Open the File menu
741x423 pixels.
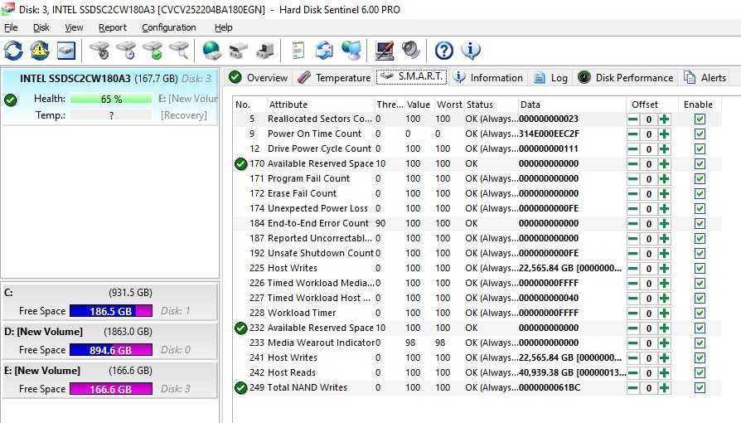coord(11,27)
